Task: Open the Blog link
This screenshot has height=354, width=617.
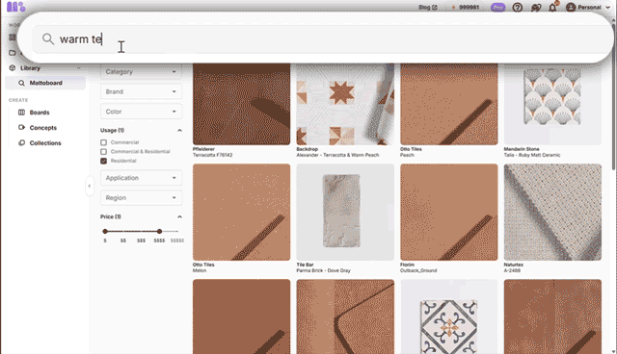Action: point(428,7)
